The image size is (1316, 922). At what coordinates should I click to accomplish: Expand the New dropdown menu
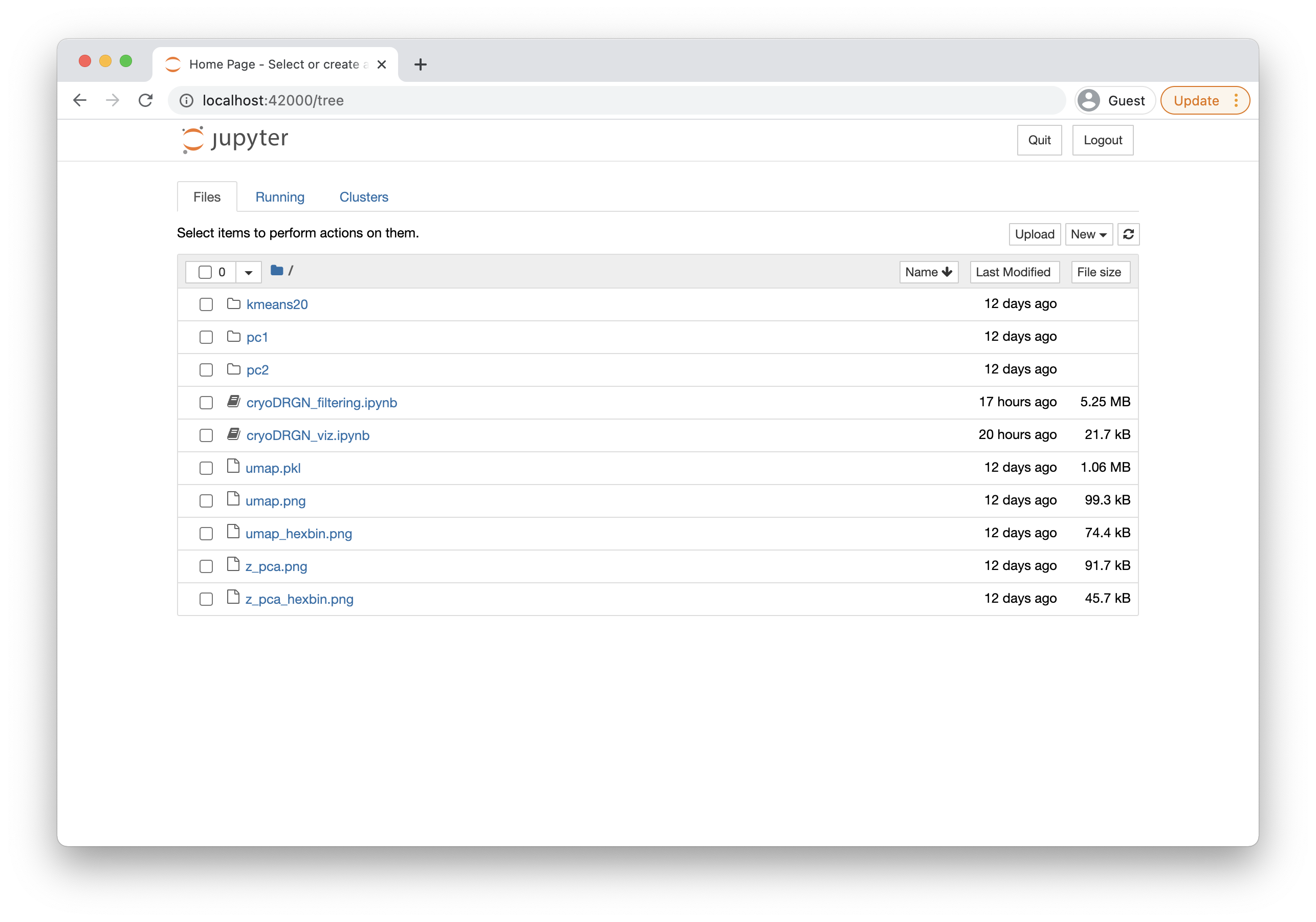(x=1088, y=234)
